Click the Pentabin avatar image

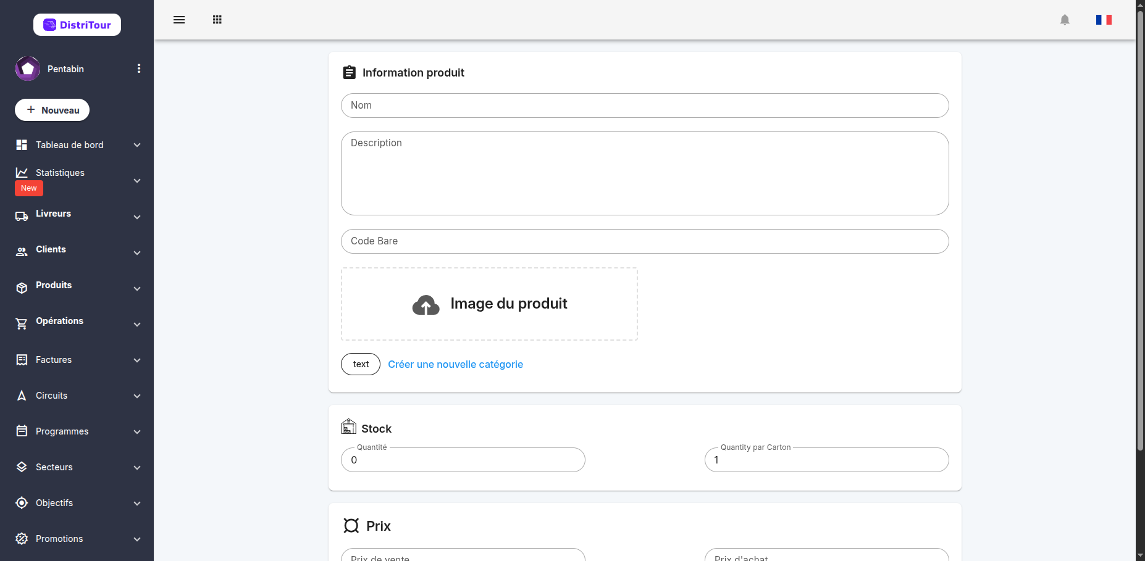pyautogui.click(x=28, y=69)
